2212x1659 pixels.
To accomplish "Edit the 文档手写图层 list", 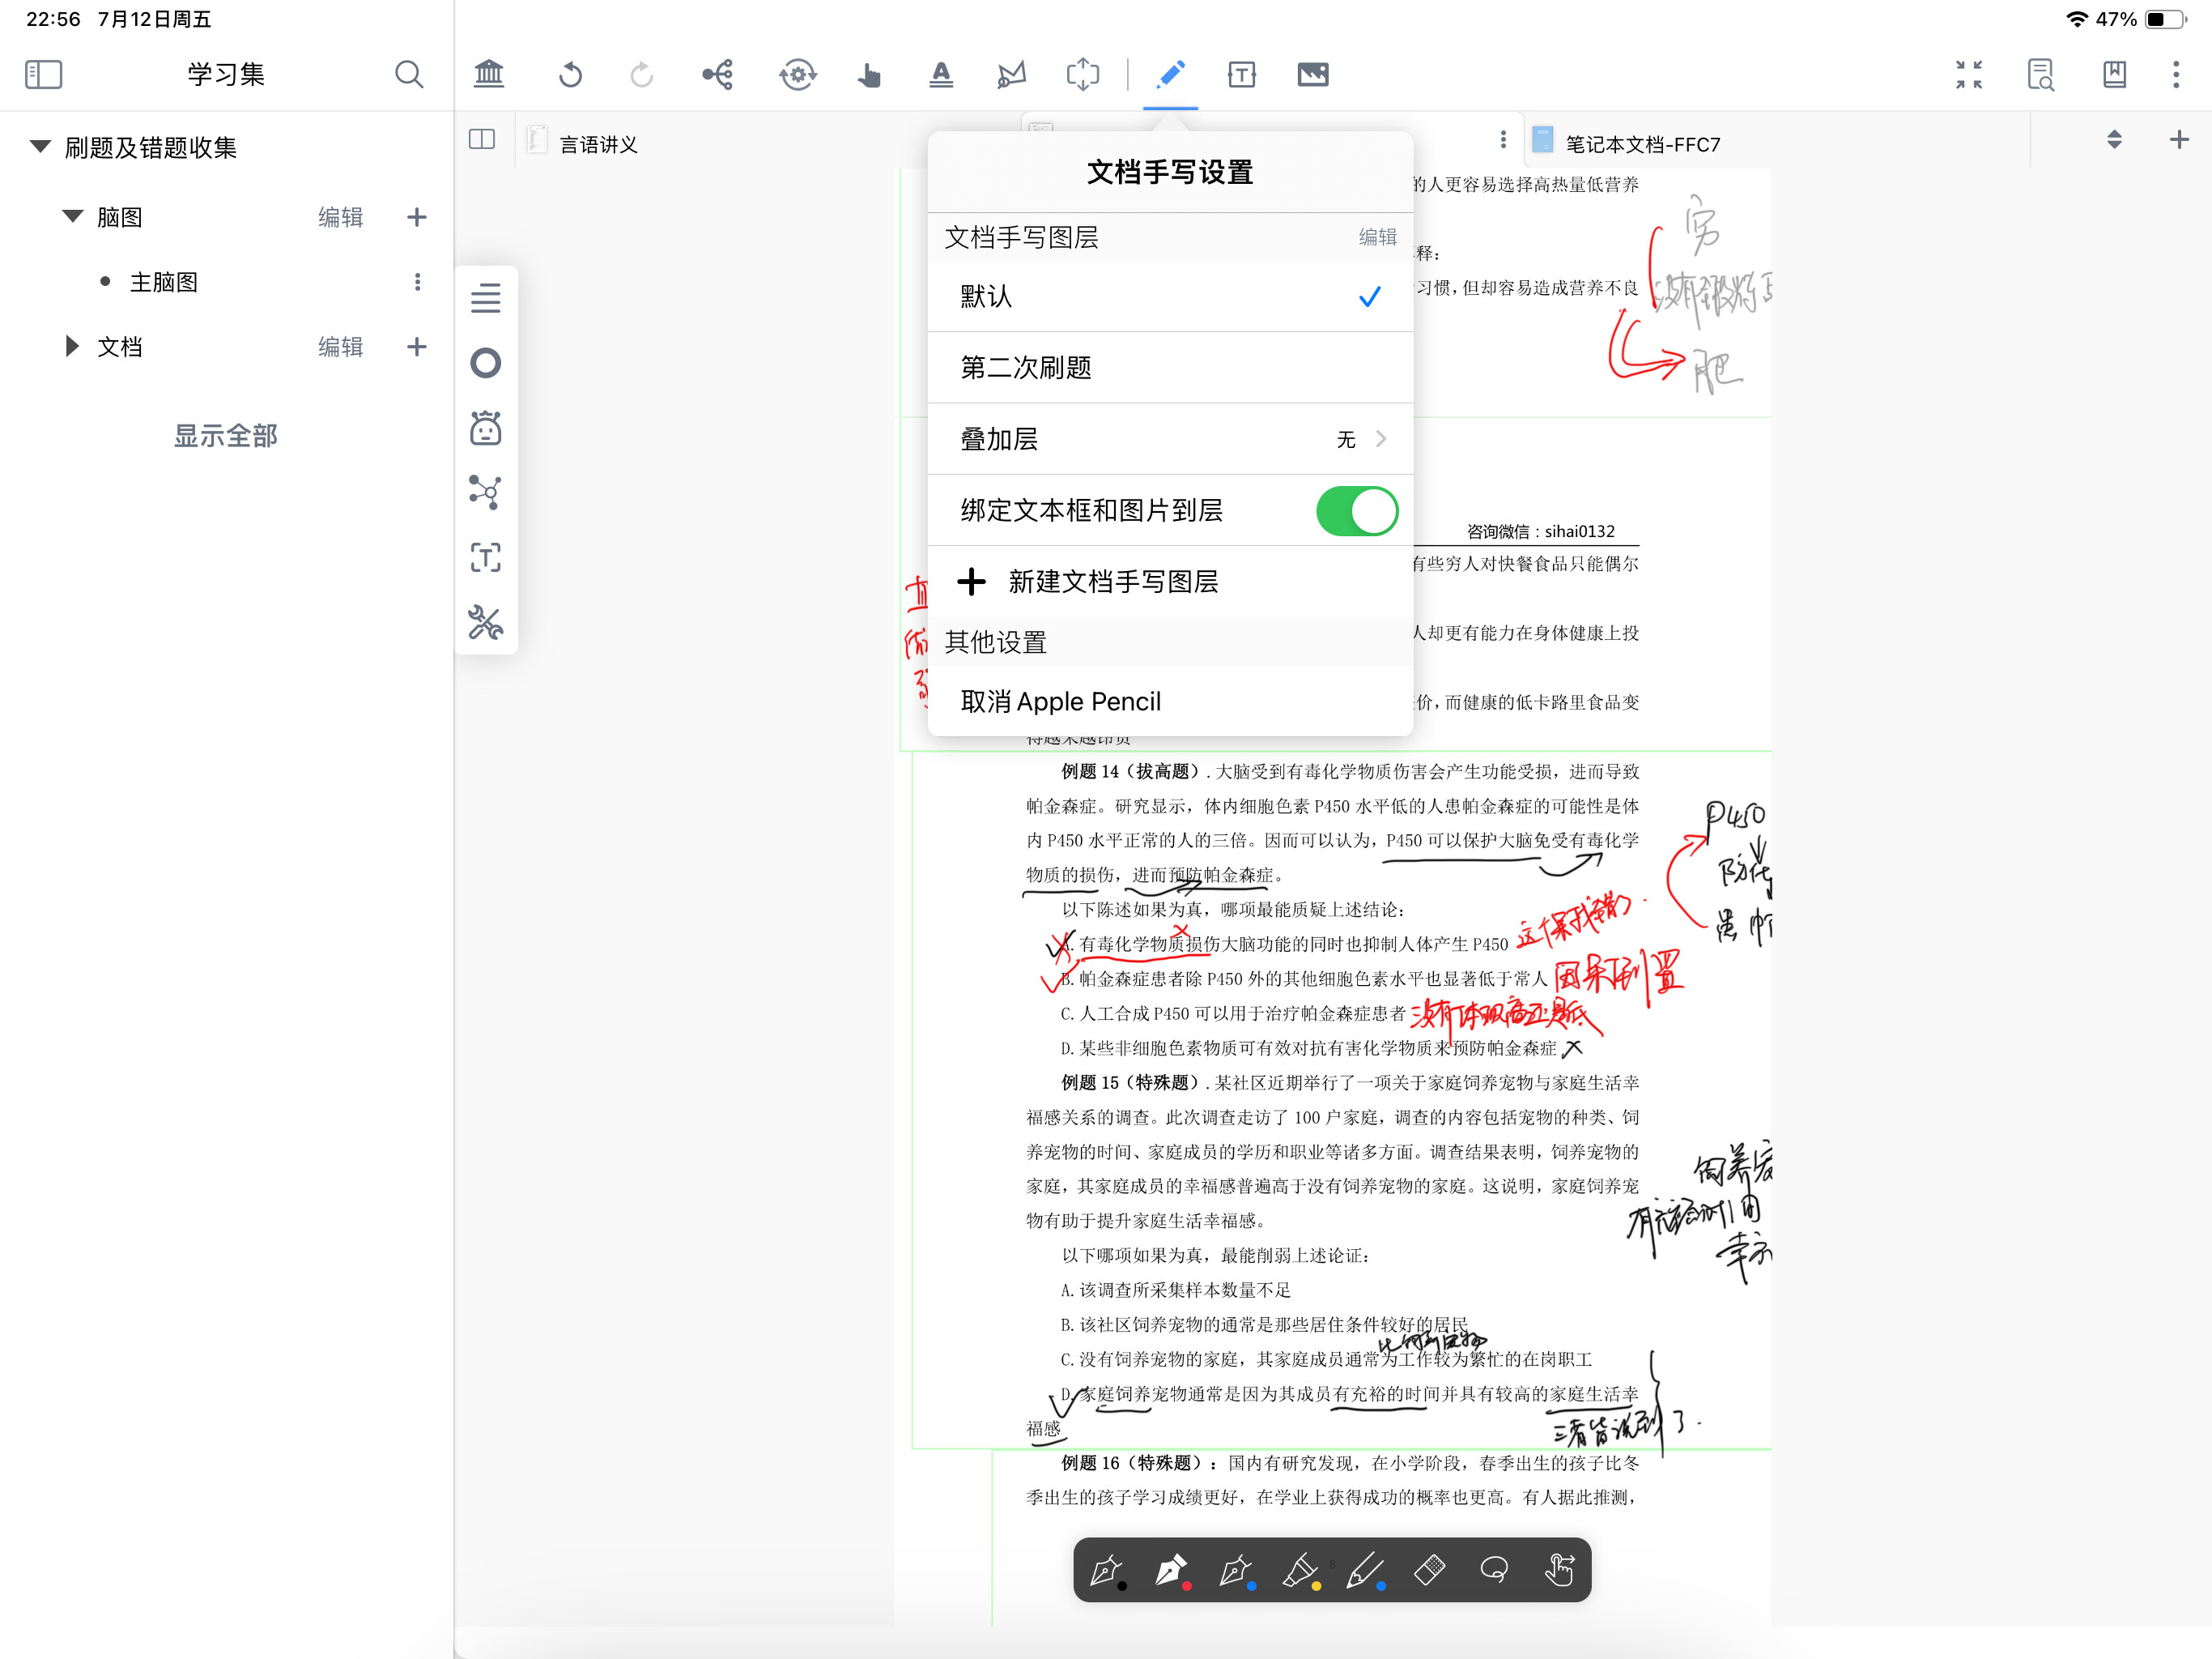I will tap(1377, 237).
